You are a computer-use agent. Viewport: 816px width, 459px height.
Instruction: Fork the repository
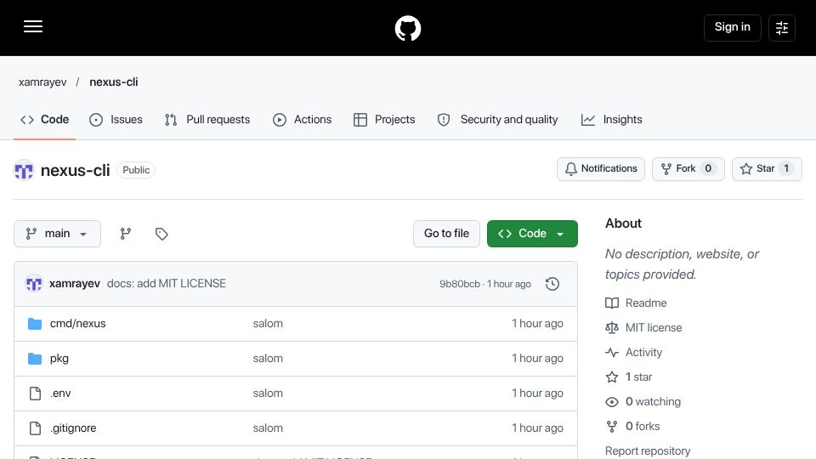[688, 168]
